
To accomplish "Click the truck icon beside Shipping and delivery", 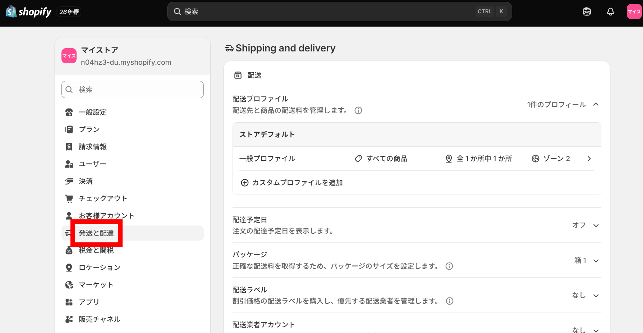I will coord(229,48).
